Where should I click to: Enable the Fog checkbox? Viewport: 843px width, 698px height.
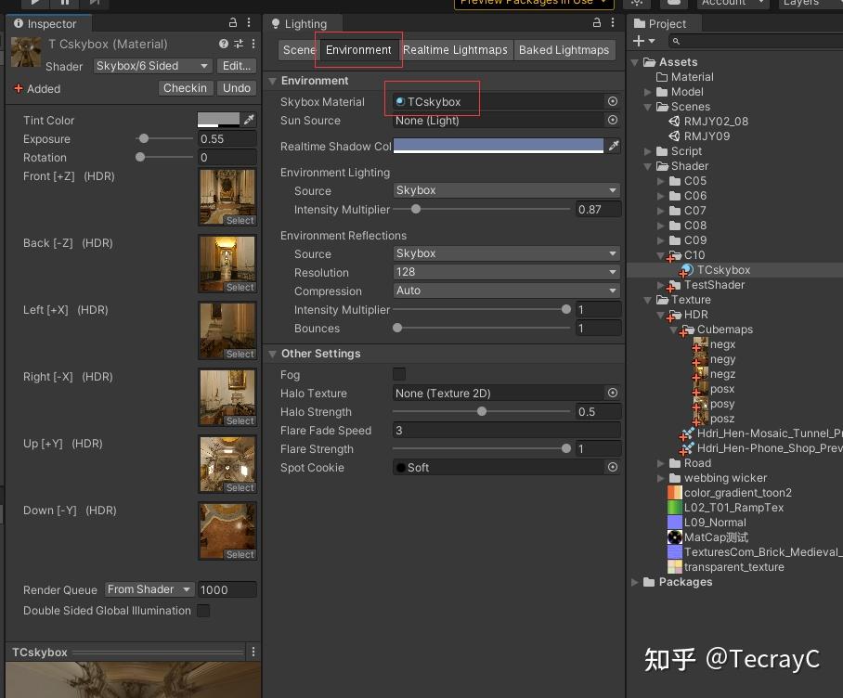tap(399, 373)
